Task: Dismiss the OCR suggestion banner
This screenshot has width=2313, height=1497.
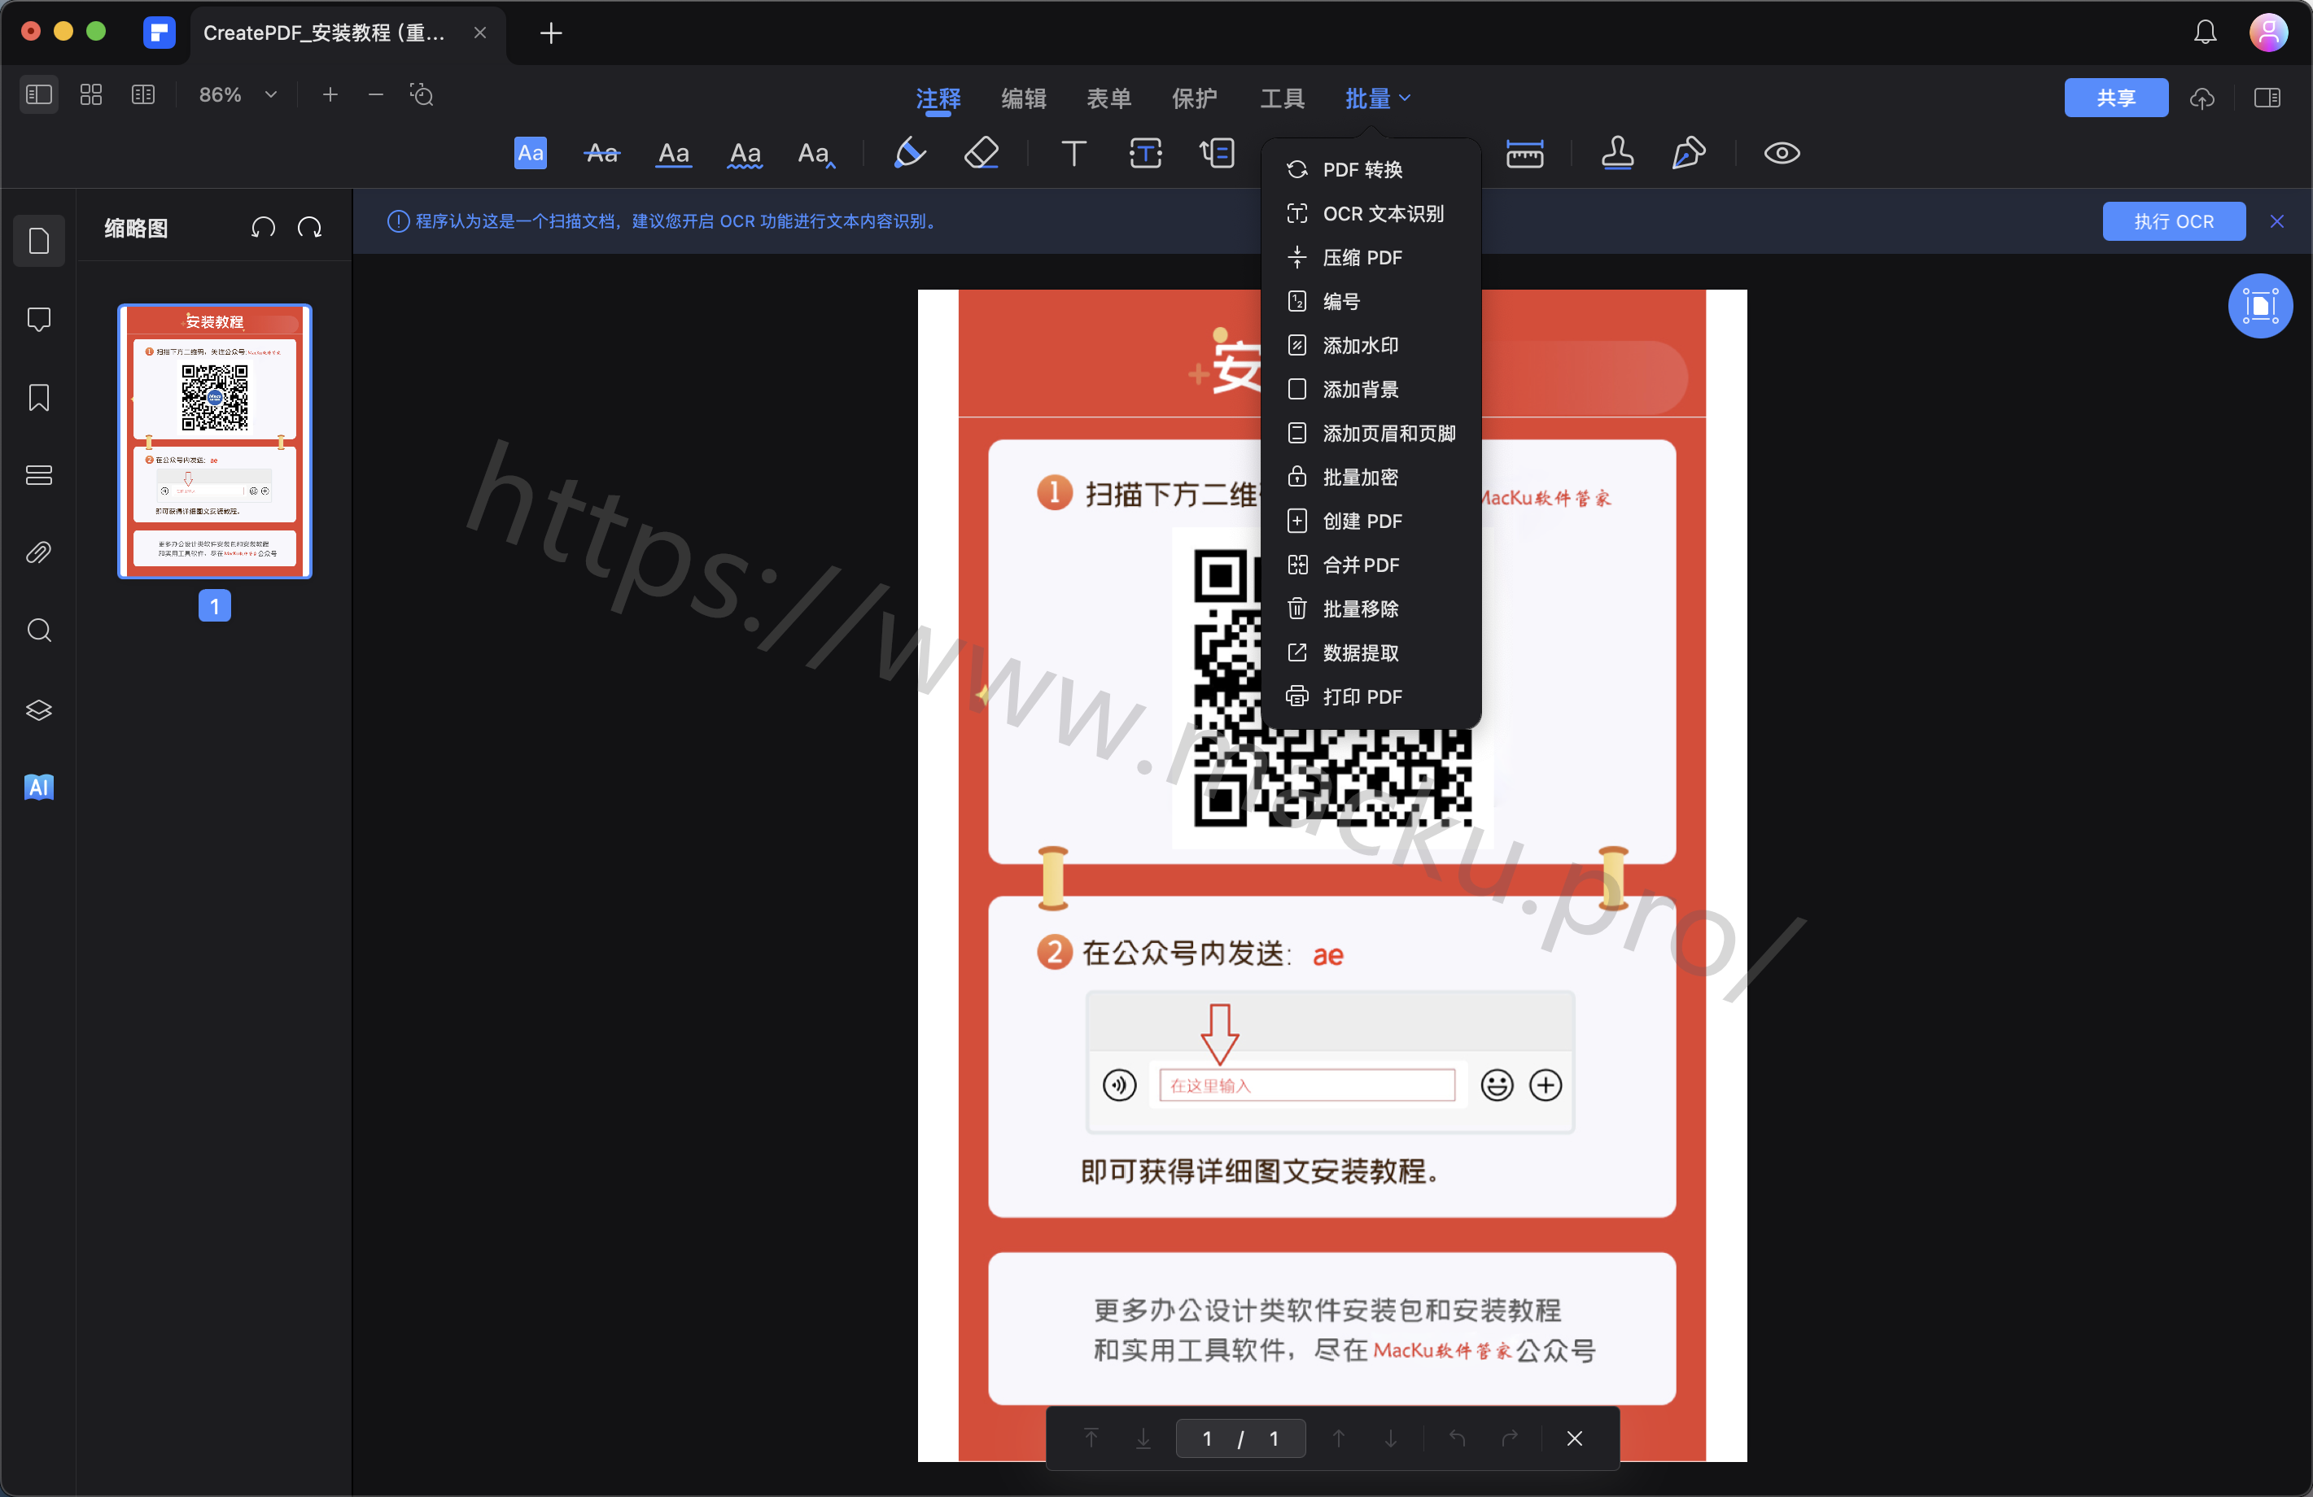Action: [2276, 221]
